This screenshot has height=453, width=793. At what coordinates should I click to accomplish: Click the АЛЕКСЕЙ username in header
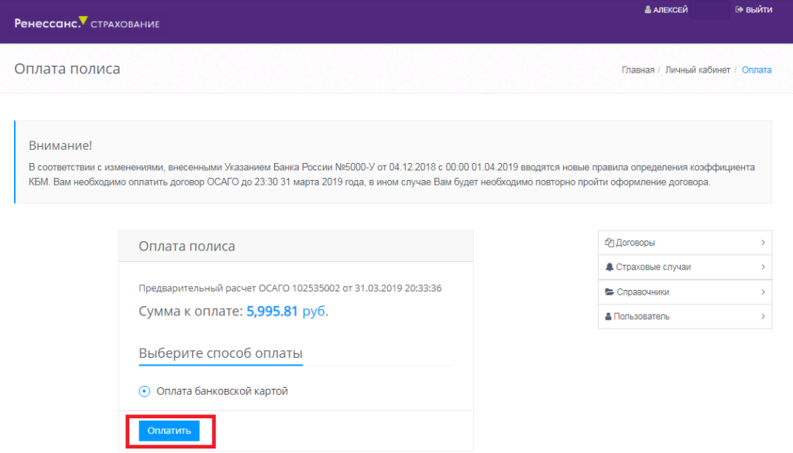pyautogui.click(x=671, y=10)
